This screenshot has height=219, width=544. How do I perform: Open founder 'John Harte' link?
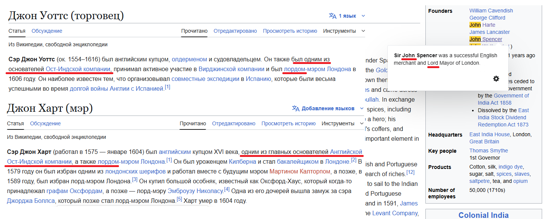click(482, 25)
